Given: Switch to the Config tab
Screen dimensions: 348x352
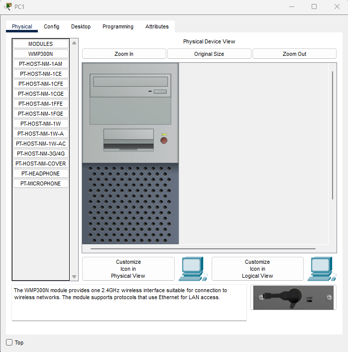Looking at the screenshot, I should (51, 27).
